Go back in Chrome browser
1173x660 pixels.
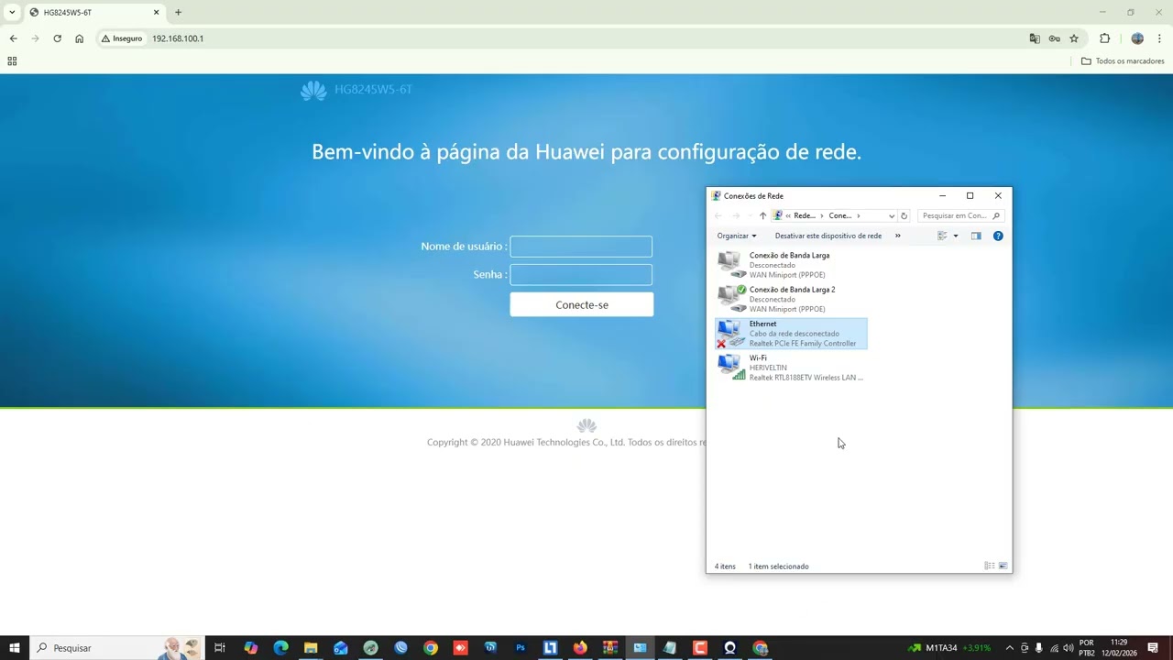13,38
